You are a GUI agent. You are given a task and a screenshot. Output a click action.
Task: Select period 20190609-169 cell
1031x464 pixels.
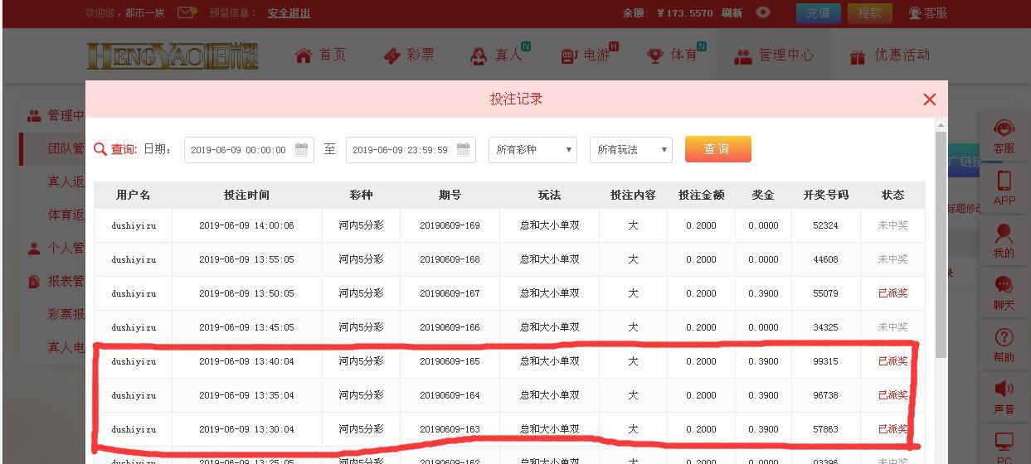(x=450, y=225)
